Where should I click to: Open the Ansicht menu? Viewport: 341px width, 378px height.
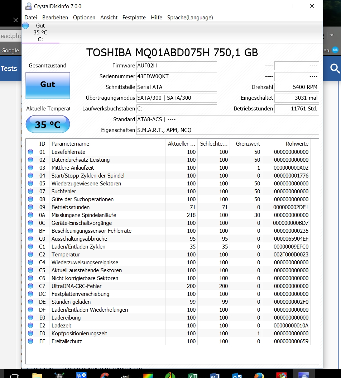tap(109, 17)
